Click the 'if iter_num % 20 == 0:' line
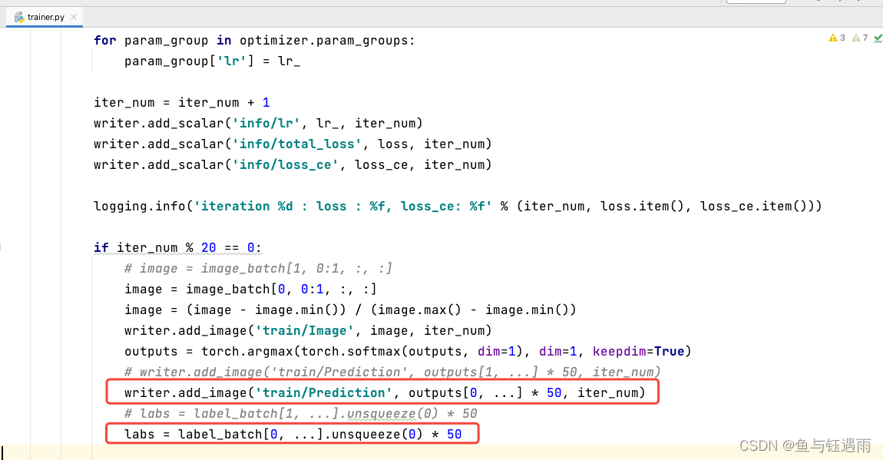Screen dimensions: 883x460 pos(177,248)
